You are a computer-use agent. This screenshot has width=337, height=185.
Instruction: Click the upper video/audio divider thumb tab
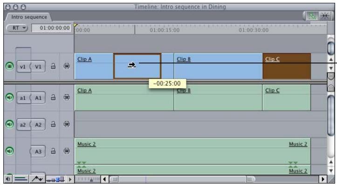click(x=331, y=76)
